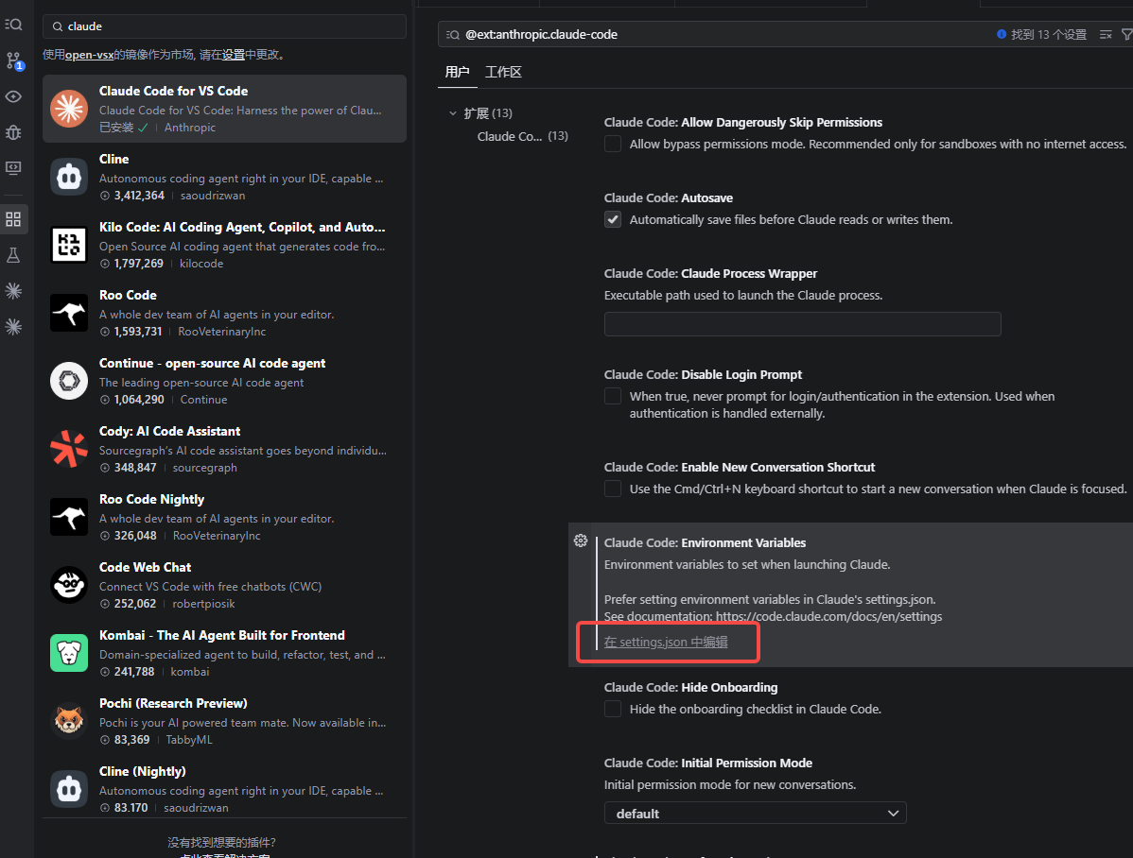The width and height of the screenshot is (1133, 858).
Task: Focus the extensions search field containing claude
Action: tap(225, 26)
